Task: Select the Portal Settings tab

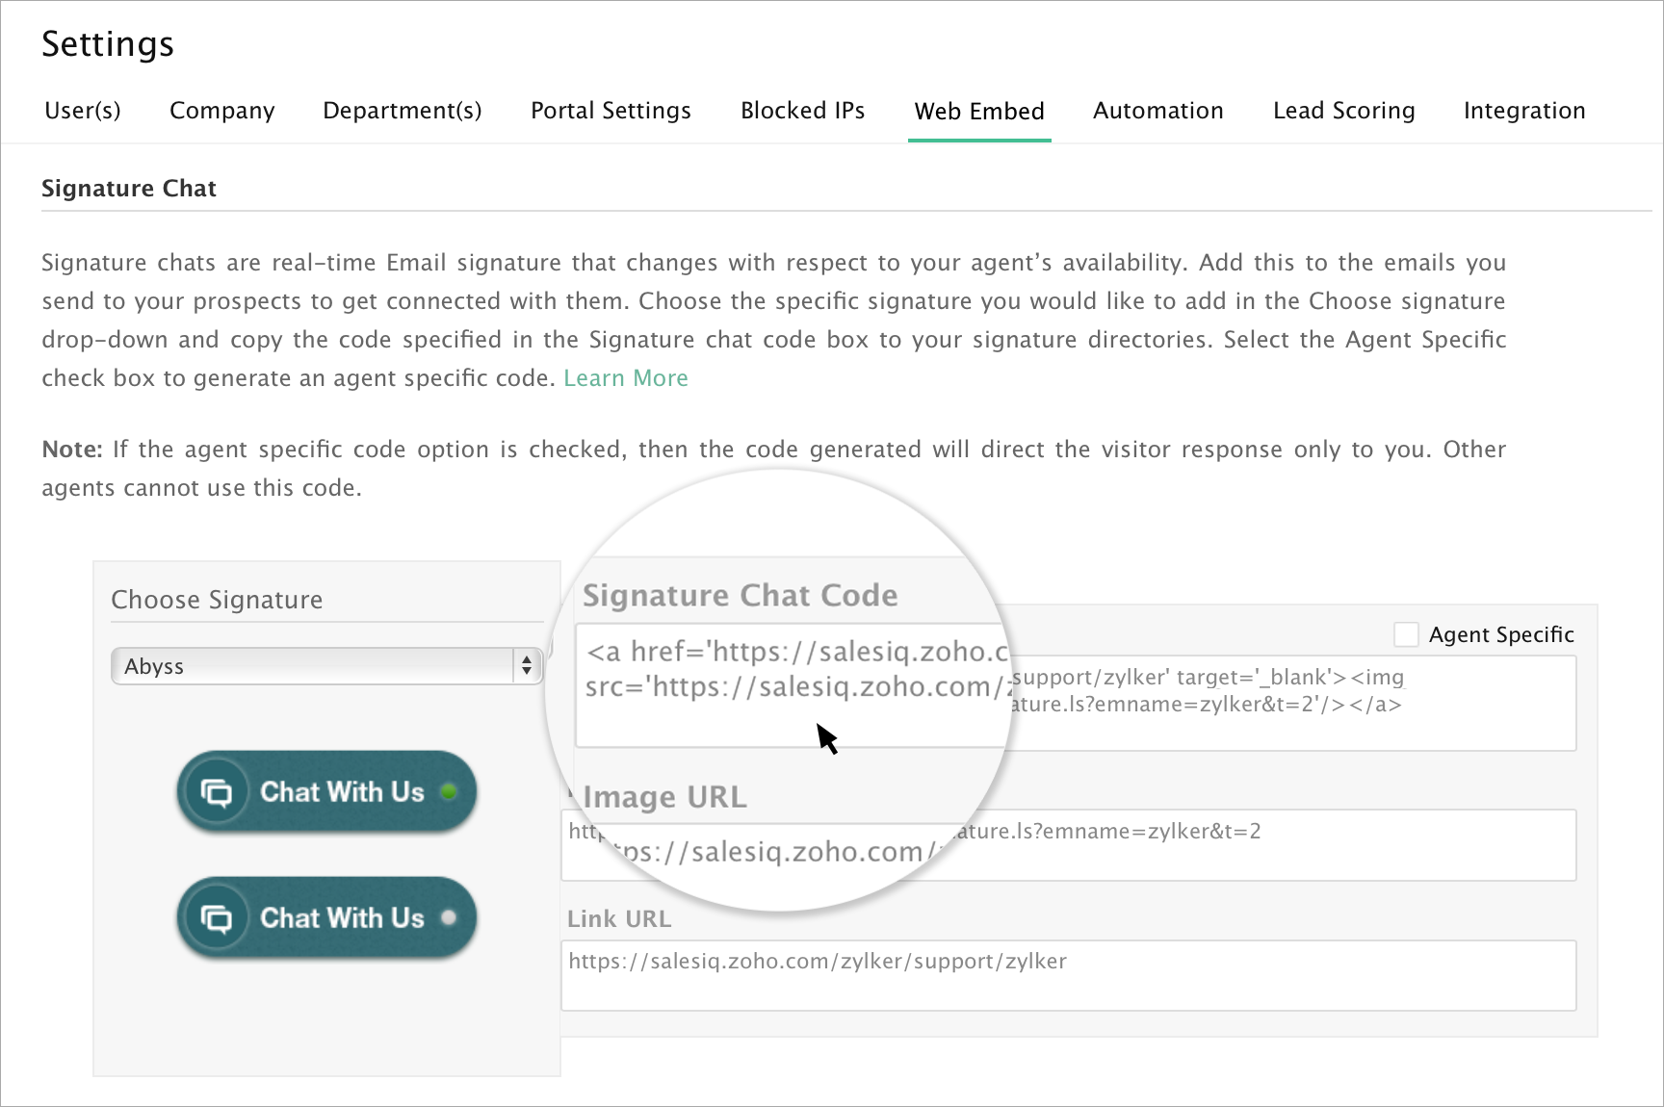Action: (x=611, y=111)
